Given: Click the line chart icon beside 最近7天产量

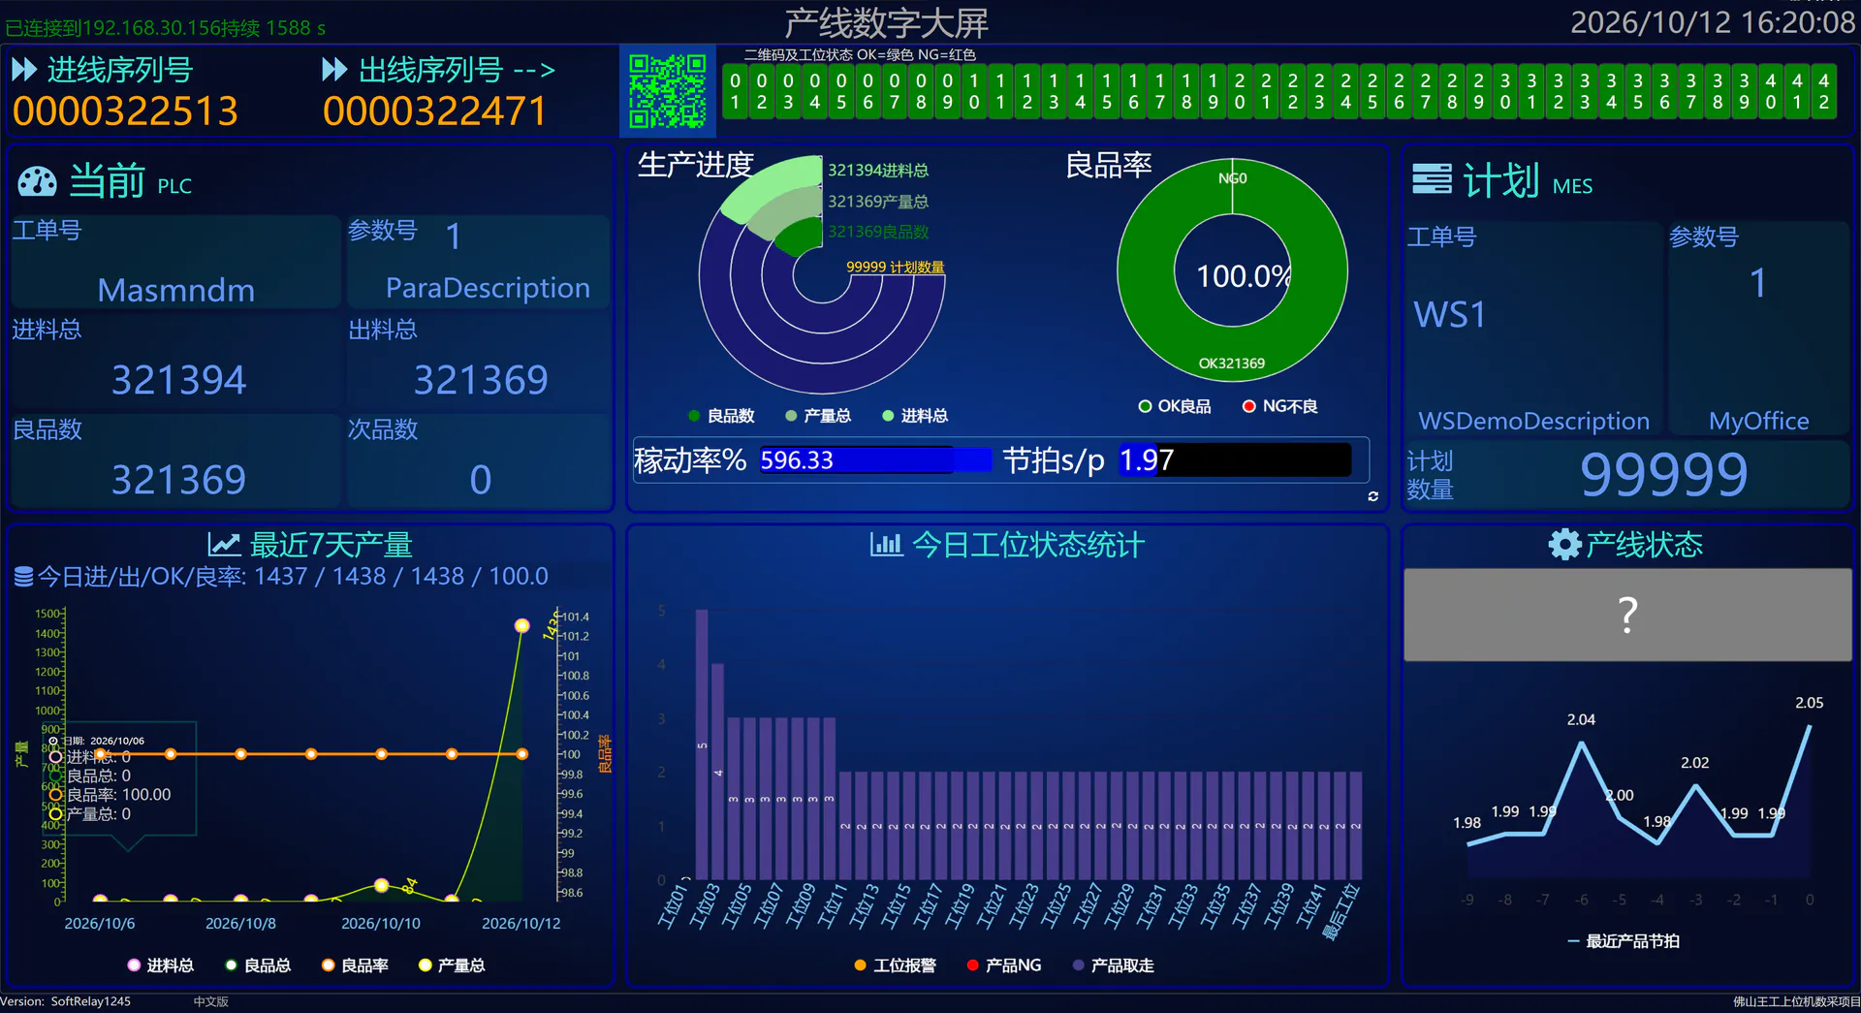Looking at the screenshot, I should pyautogui.click(x=224, y=545).
